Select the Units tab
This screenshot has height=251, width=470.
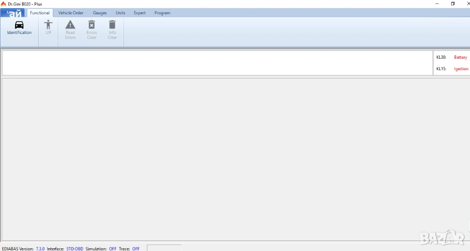click(x=120, y=13)
